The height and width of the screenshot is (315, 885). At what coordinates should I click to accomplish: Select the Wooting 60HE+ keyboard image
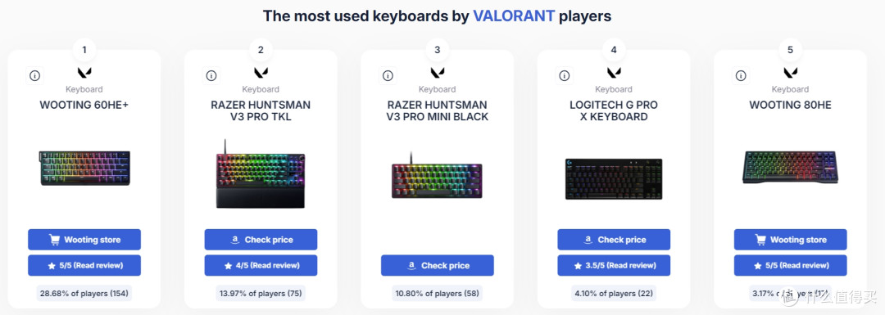[x=84, y=168]
